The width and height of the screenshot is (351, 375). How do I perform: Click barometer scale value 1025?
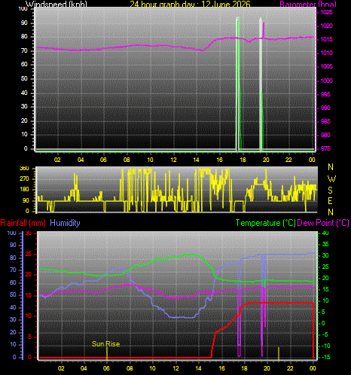(326, 12)
